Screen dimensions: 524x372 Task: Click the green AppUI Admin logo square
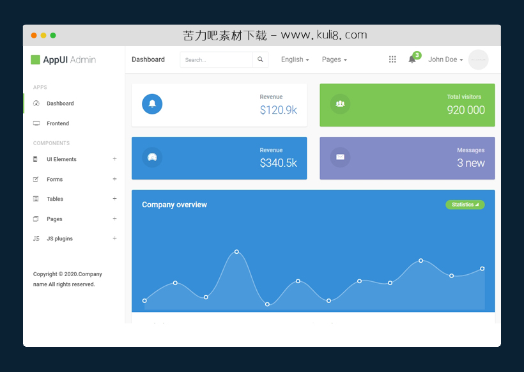click(x=35, y=59)
